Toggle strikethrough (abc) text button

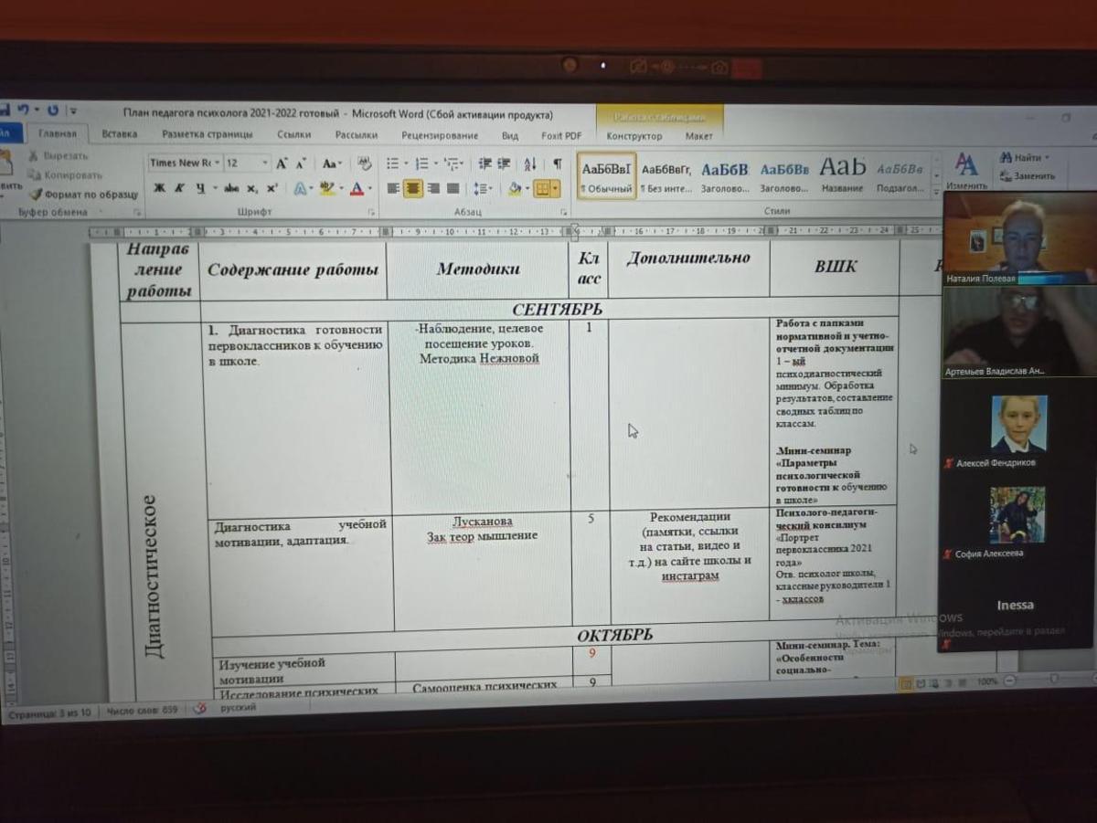[x=231, y=189]
